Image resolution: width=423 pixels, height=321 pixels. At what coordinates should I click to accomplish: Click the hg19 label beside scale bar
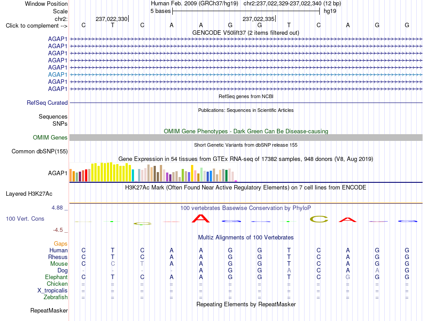tap(330, 11)
